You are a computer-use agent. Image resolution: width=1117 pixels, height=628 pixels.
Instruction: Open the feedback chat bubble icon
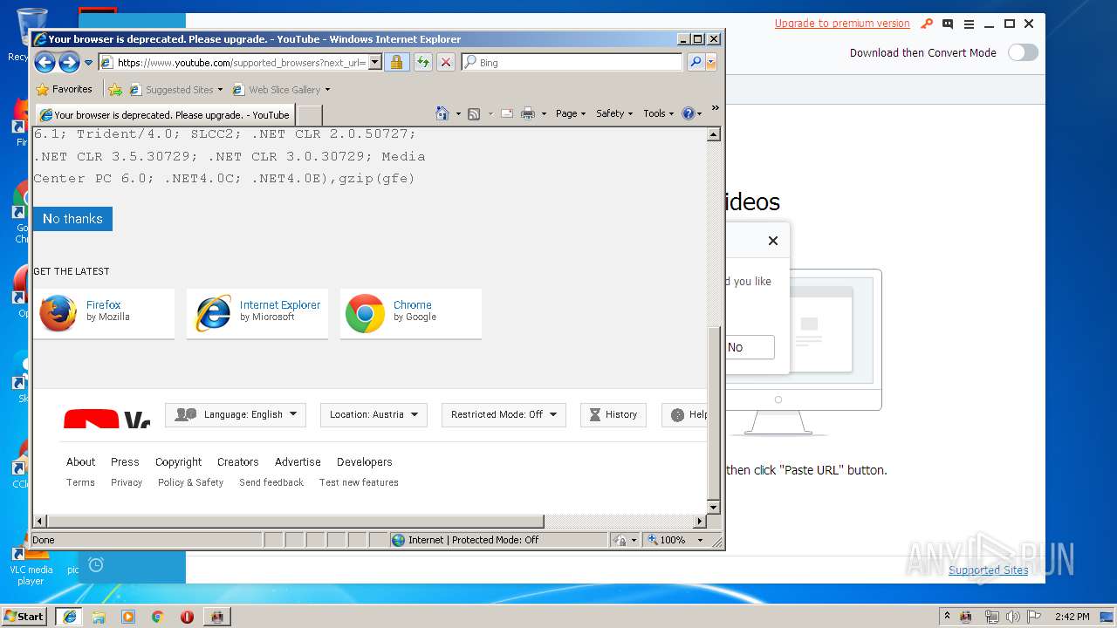coord(948,24)
